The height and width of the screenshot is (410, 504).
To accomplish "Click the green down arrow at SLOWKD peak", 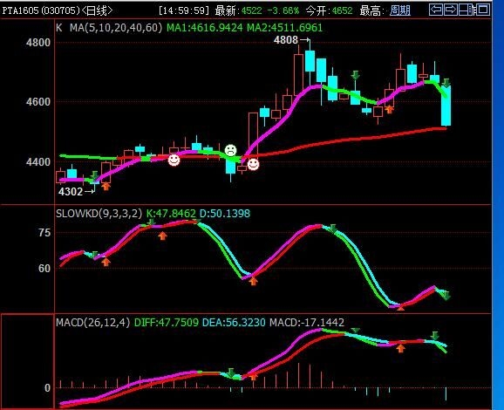I will [x=333, y=229].
